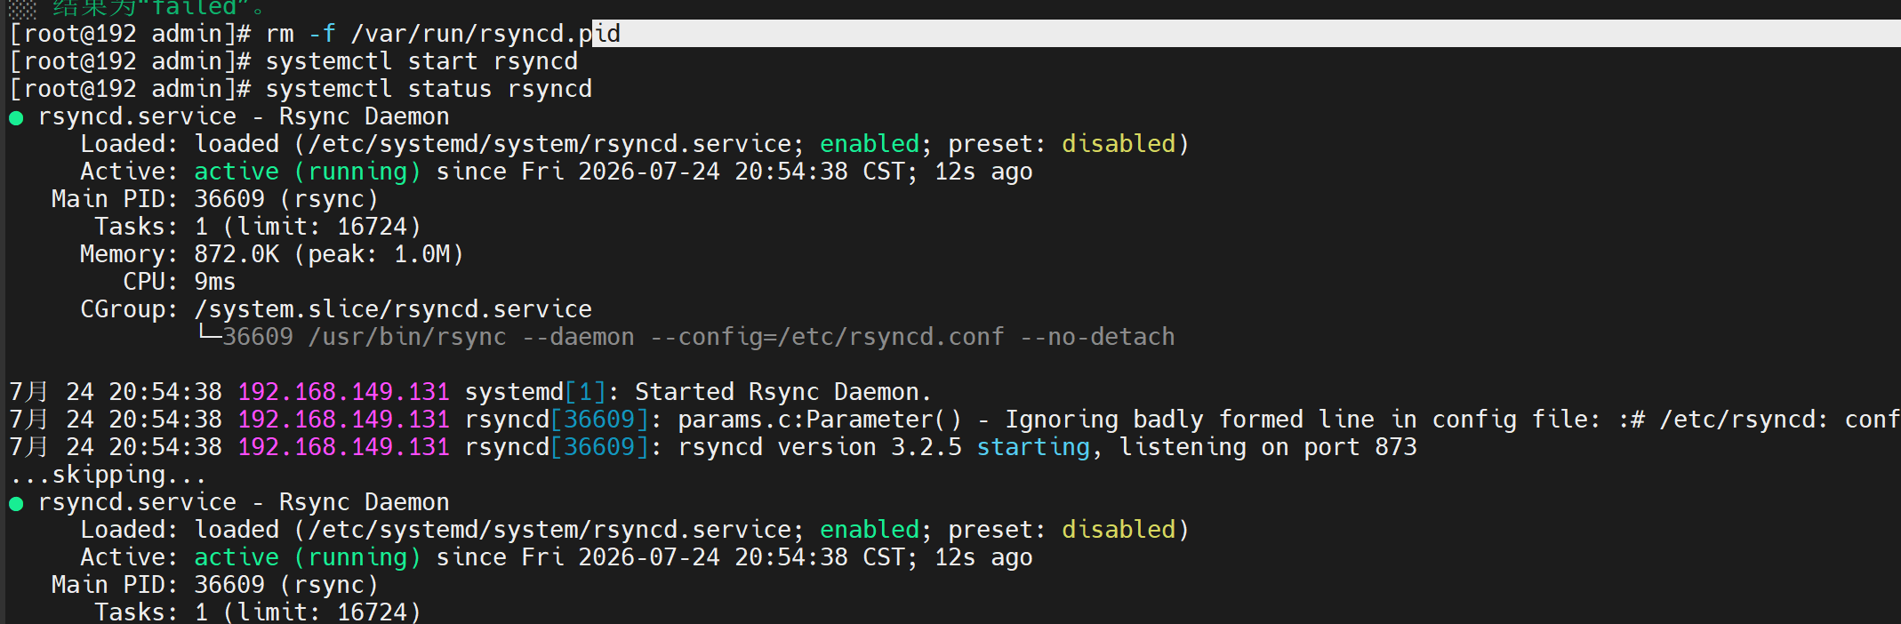Screen dimensions: 1901x624
Task: Click the second 'active (running)' status text
Action: 308,557
